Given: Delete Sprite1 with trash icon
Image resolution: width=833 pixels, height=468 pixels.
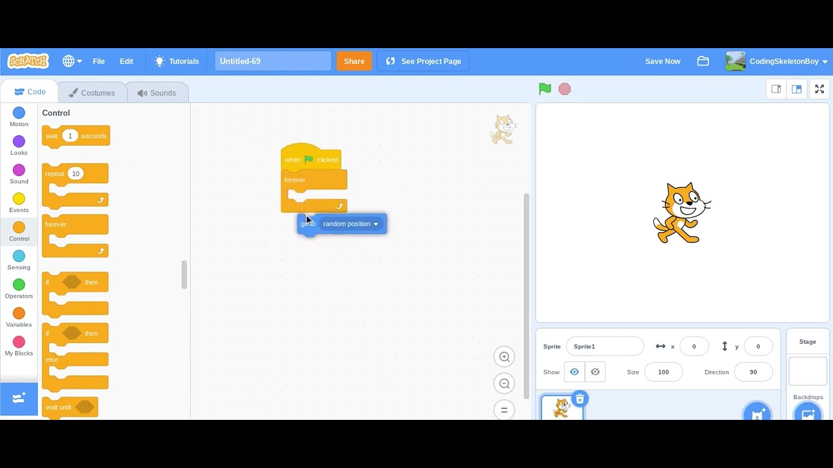Looking at the screenshot, I should tap(580, 398).
